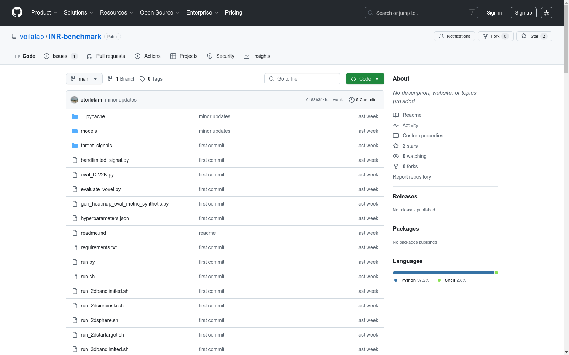This screenshot has width=569, height=355.
Task: Open the commit hash 0463b3f link
Action: click(314, 100)
